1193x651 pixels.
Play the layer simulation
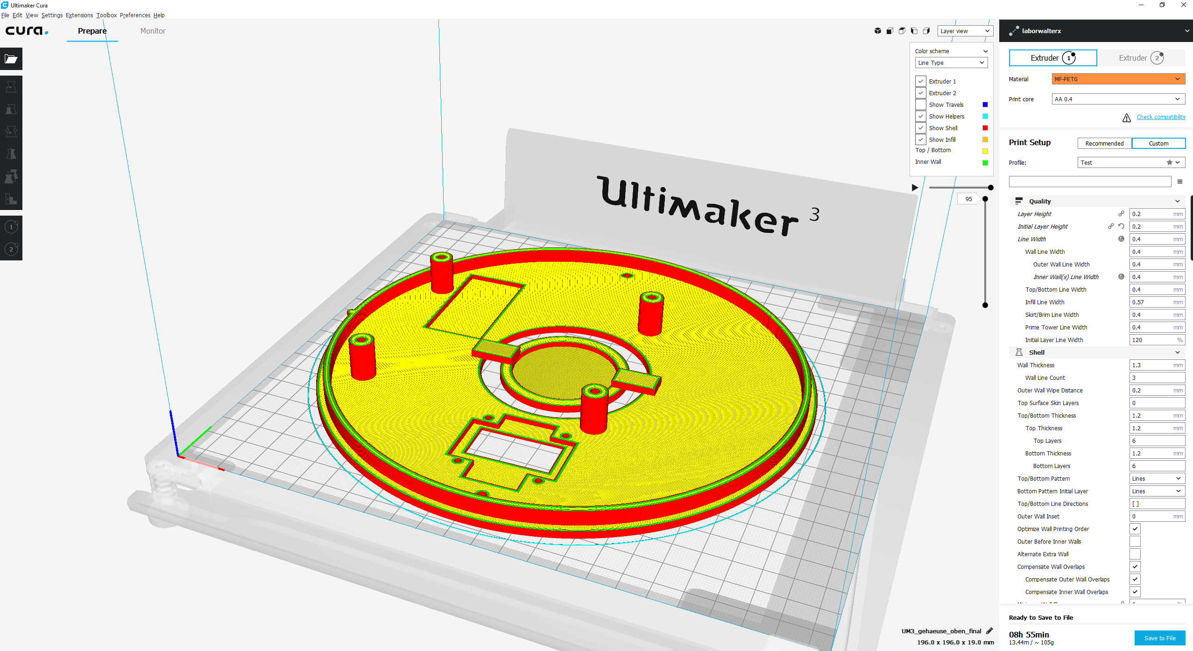click(915, 188)
